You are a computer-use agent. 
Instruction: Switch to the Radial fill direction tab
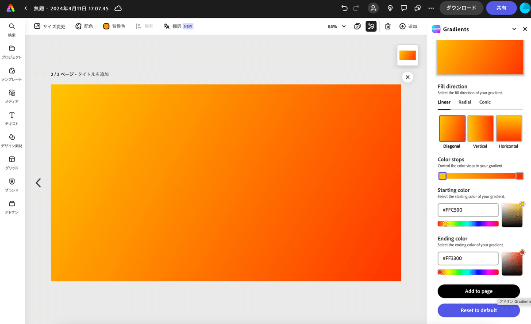pyautogui.click(x=465, y=102)
